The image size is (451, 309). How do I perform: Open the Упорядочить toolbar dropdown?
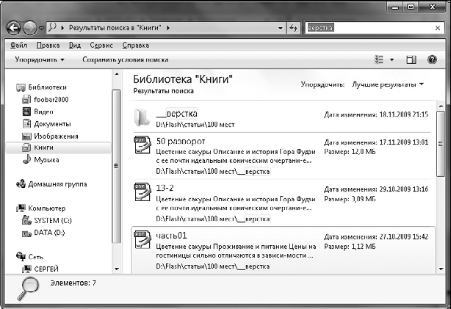pyautogui.click(x=40, y=59)
